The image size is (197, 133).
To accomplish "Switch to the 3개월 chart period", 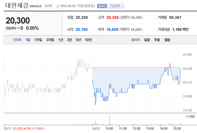I will tap(50, 40).
